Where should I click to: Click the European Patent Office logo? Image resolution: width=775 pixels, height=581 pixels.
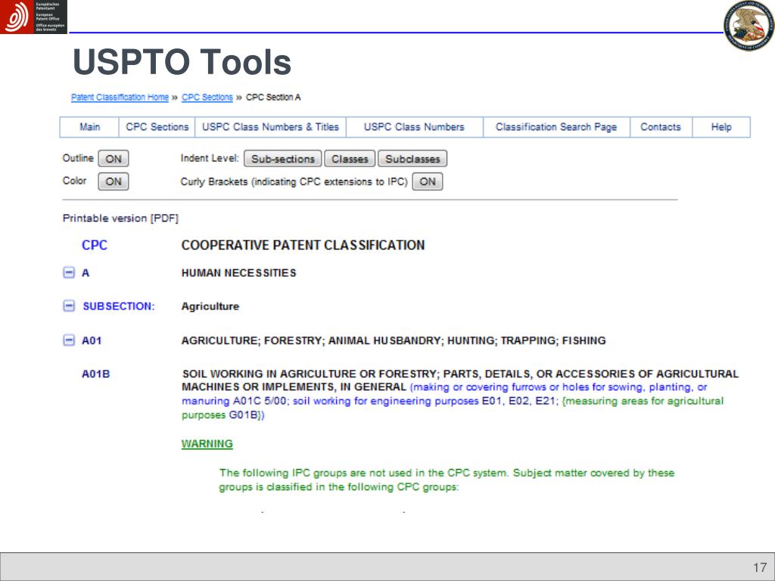33,17
